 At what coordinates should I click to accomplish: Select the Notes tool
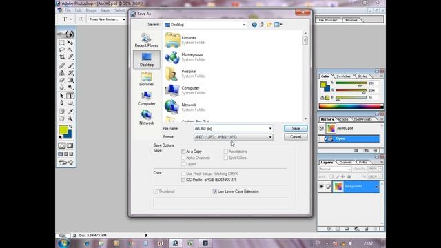(62, 112)
